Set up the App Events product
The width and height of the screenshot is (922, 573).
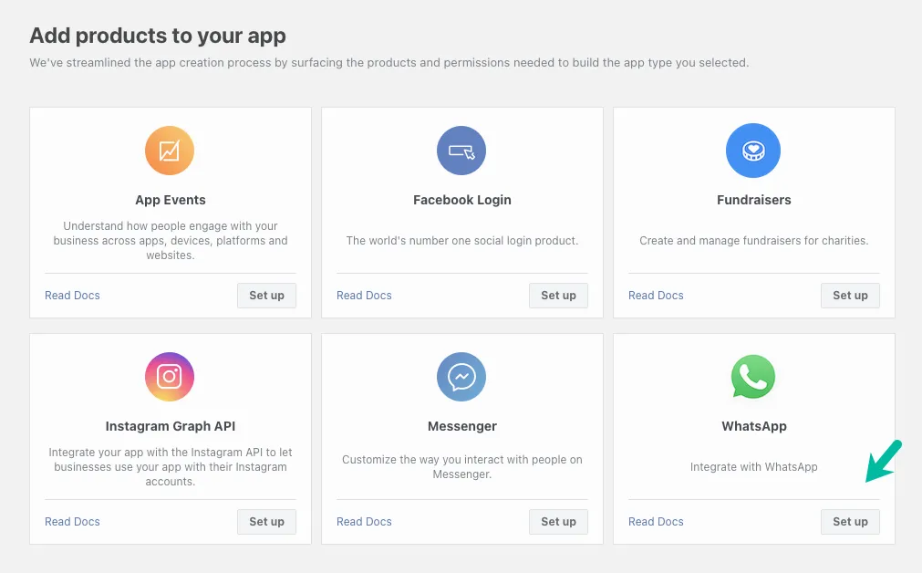point(266,295)
